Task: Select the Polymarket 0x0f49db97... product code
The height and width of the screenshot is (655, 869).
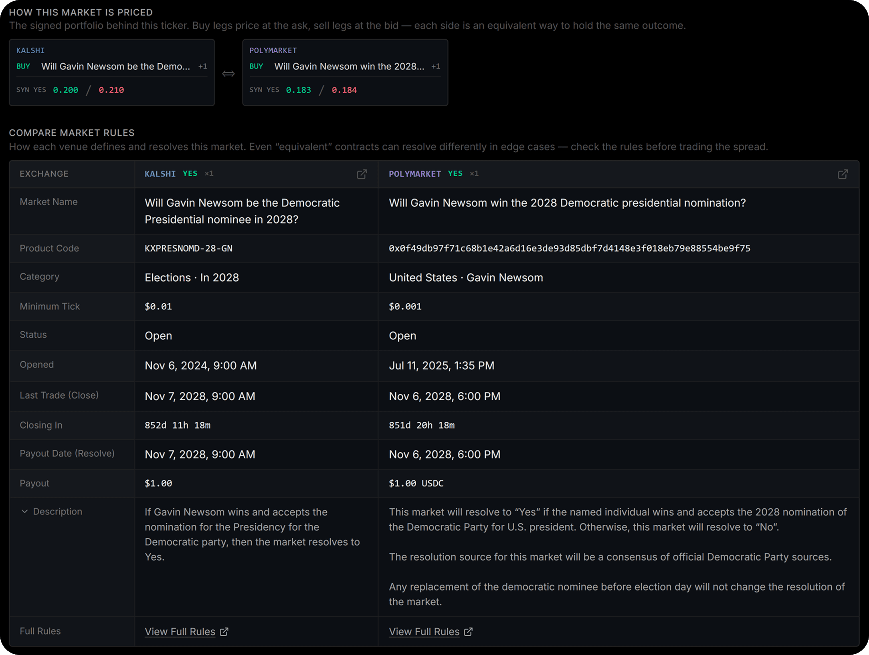Action: [570, 248]
